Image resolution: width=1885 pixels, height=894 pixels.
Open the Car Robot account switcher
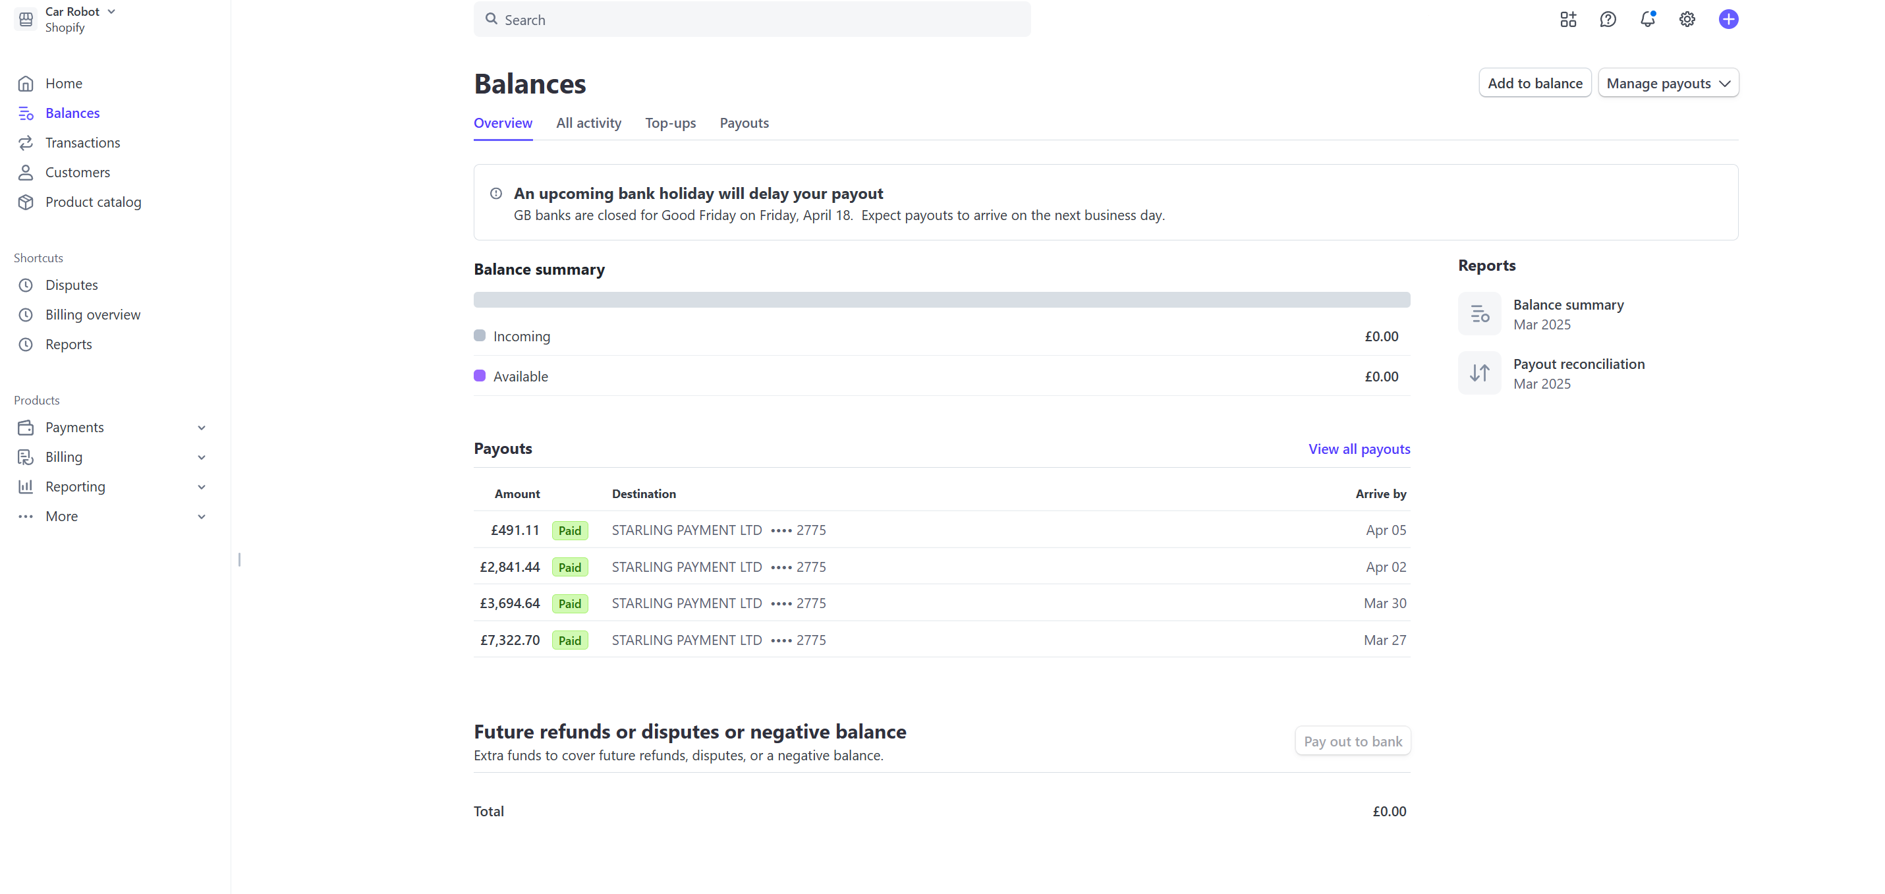(80, 12)
